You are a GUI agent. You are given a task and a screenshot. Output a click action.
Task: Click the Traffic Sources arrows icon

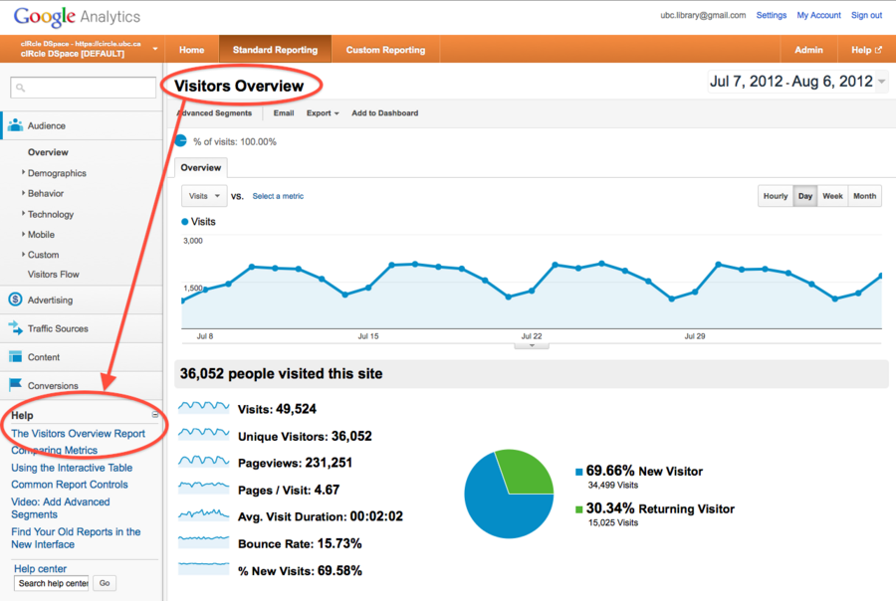[x=16, y=328]
